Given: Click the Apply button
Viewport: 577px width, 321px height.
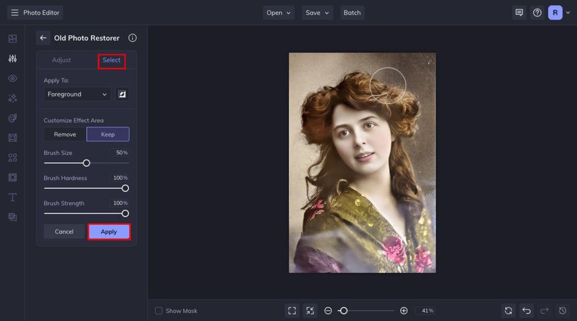Looking at the screenshot, I should coord(109,232).
